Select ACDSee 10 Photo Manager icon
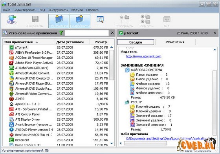The width and height of the screenshot is (220, 154). pos(11,58)
